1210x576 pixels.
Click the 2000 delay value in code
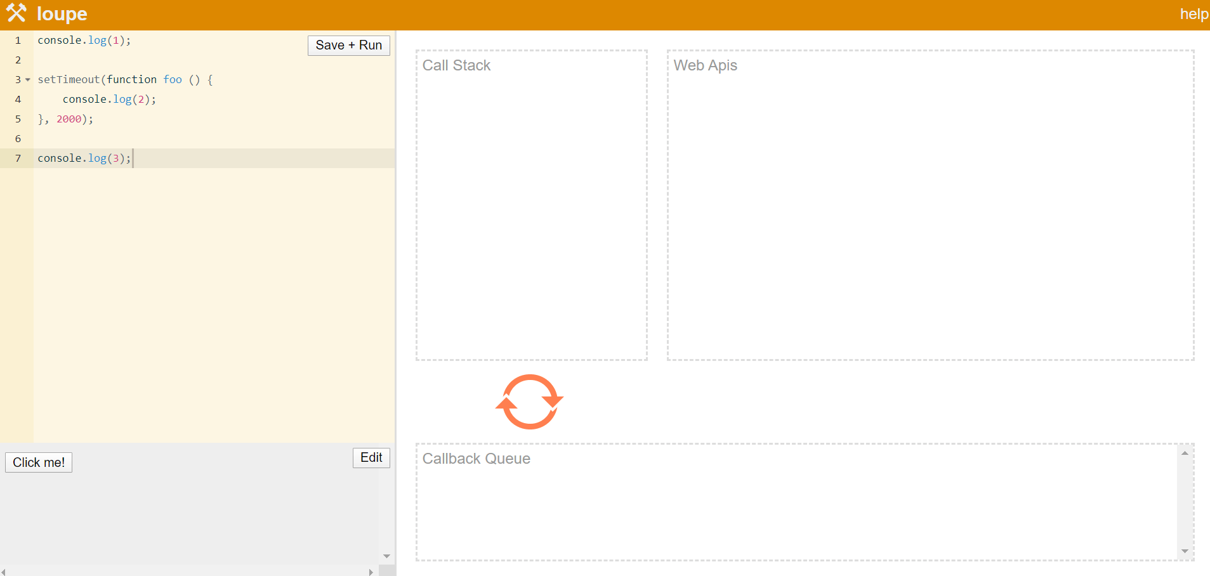point(69,119)
